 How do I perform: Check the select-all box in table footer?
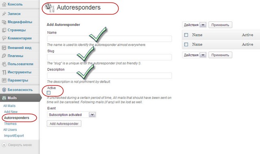(186, 44)
